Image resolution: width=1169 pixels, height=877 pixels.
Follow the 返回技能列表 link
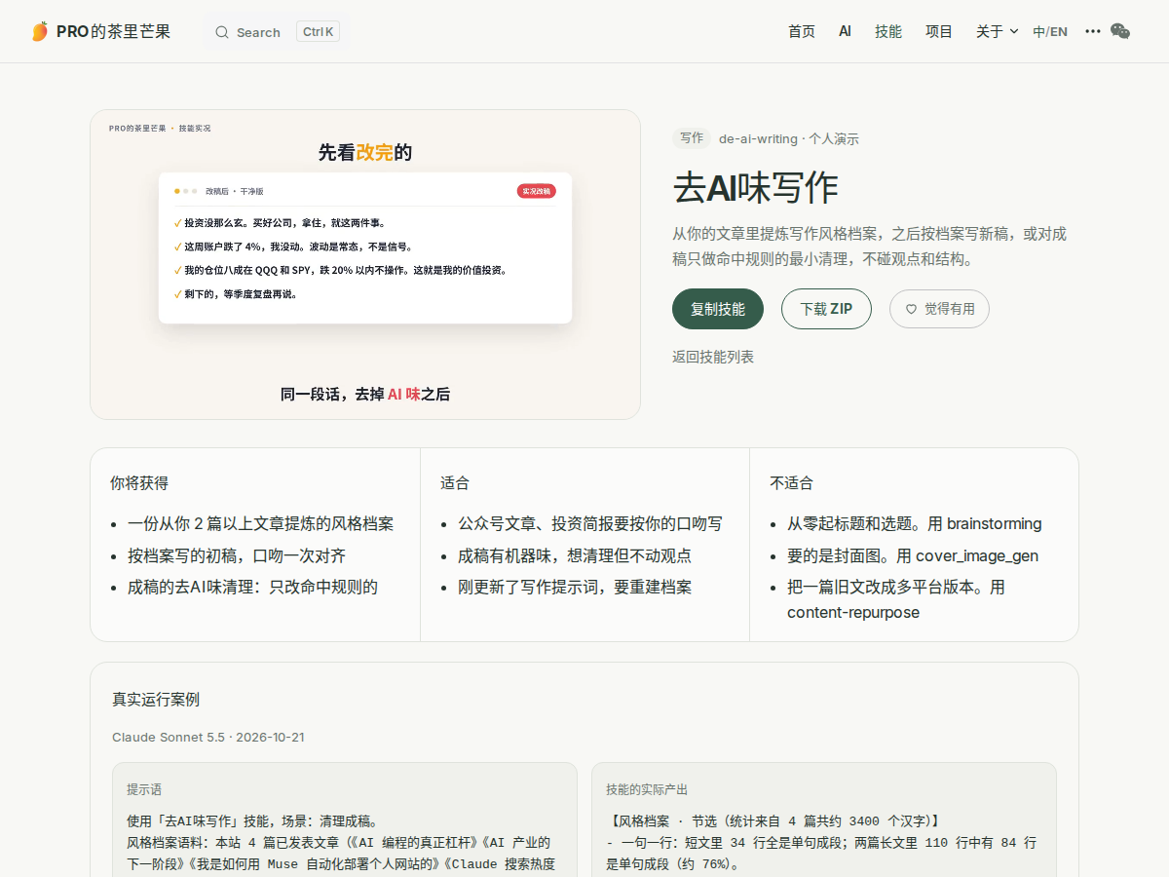713,357
